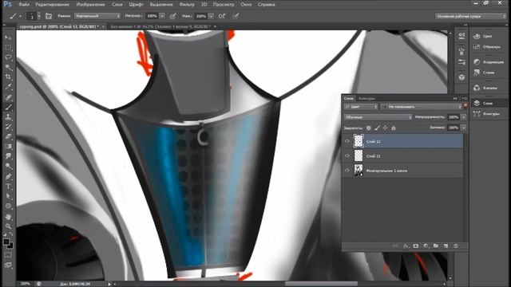Switch to Контуры tab in layers panel
Screen dimensions: 511x287
[366, 98]
